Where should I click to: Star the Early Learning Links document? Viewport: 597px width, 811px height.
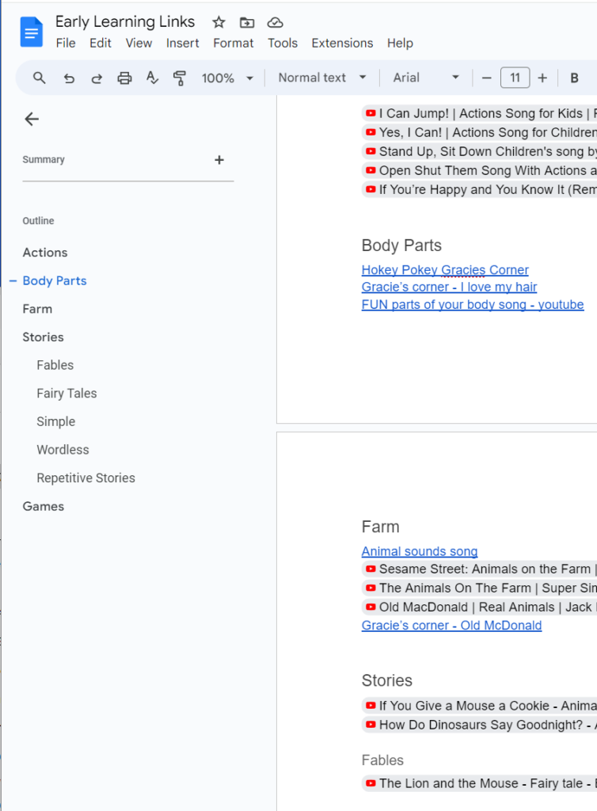pyautogui.click(x=219, y=22)
